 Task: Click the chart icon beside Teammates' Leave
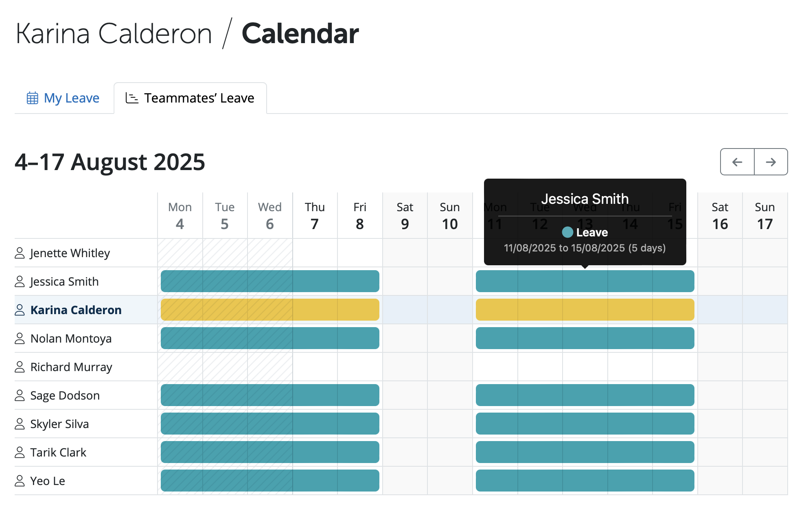click(x=131, y=98)
